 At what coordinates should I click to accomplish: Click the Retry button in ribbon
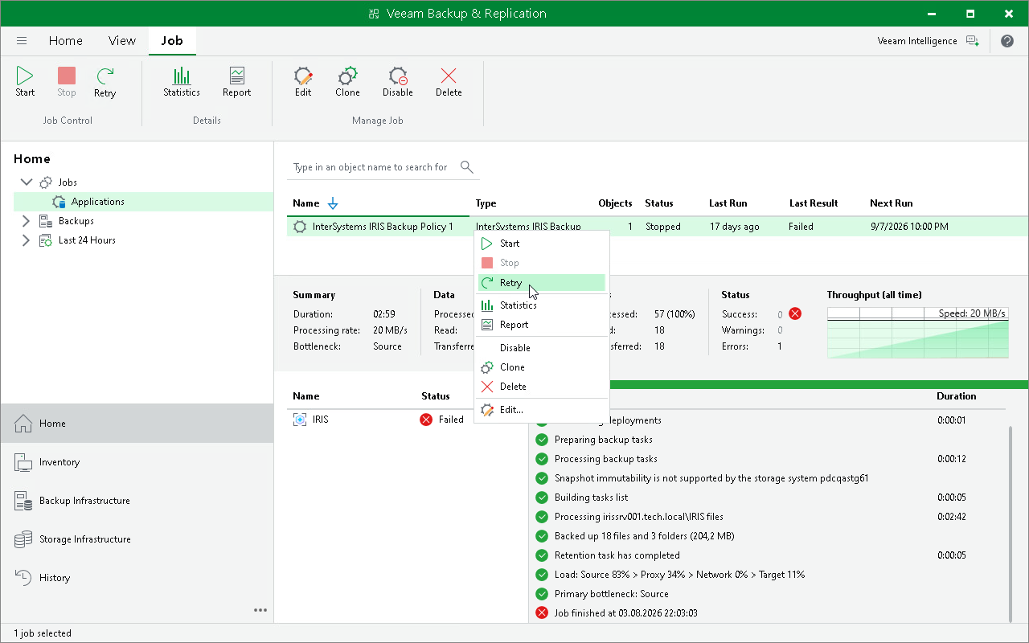pyautogui.click(x=105, y=83)
